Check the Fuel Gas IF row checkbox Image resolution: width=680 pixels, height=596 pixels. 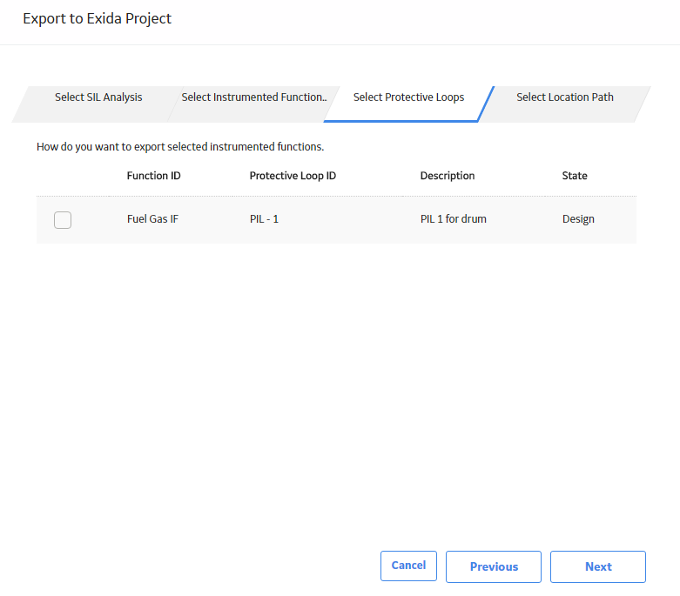click(63, 220)
